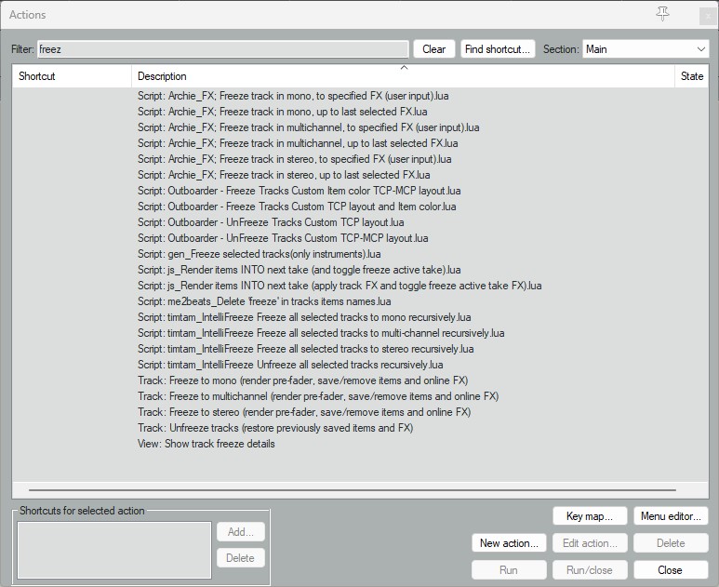This screenshot has width=719, height=587.
Task: Click the horizontal scrollbar under the action list
Action: point(353,489)
